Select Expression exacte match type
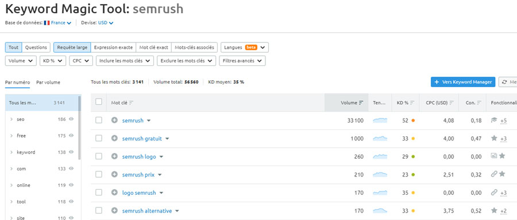The height and width of the screenshot is (220, 517). point(113,48)
